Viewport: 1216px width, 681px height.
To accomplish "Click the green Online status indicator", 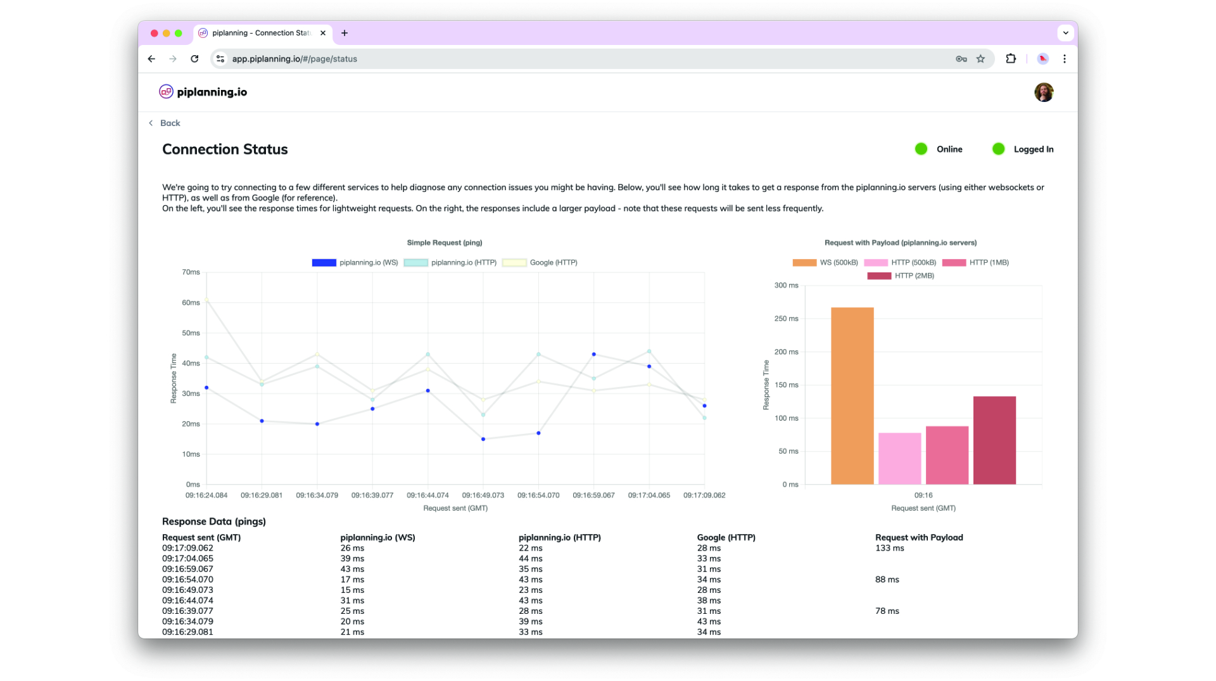I will coord(921,149).
